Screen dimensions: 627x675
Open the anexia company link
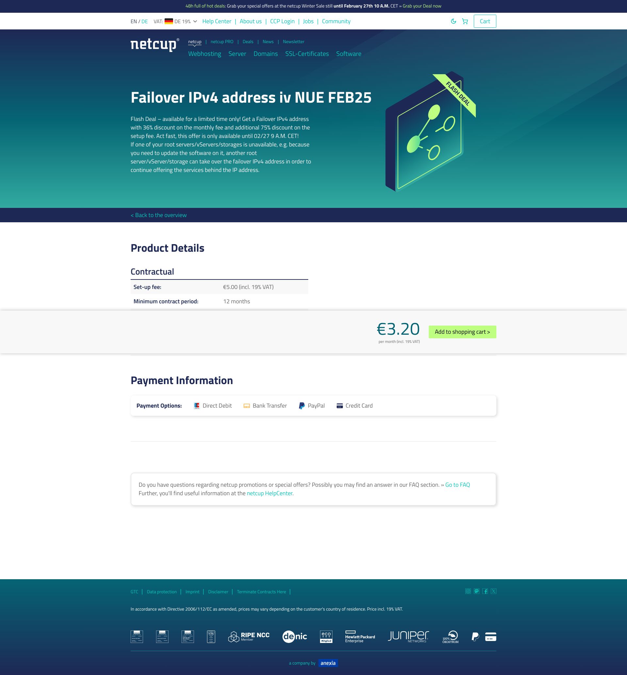[x=328, y=663]
